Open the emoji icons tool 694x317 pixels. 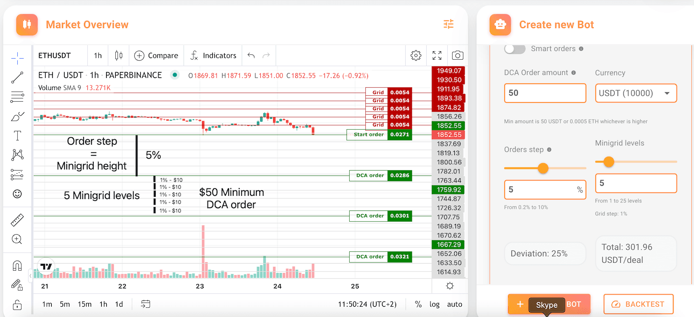pos(17,194)
